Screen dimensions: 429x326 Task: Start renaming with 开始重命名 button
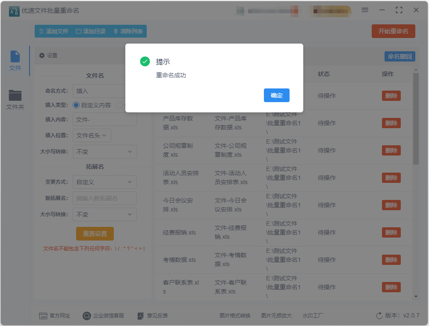click(x=393, y=31)
